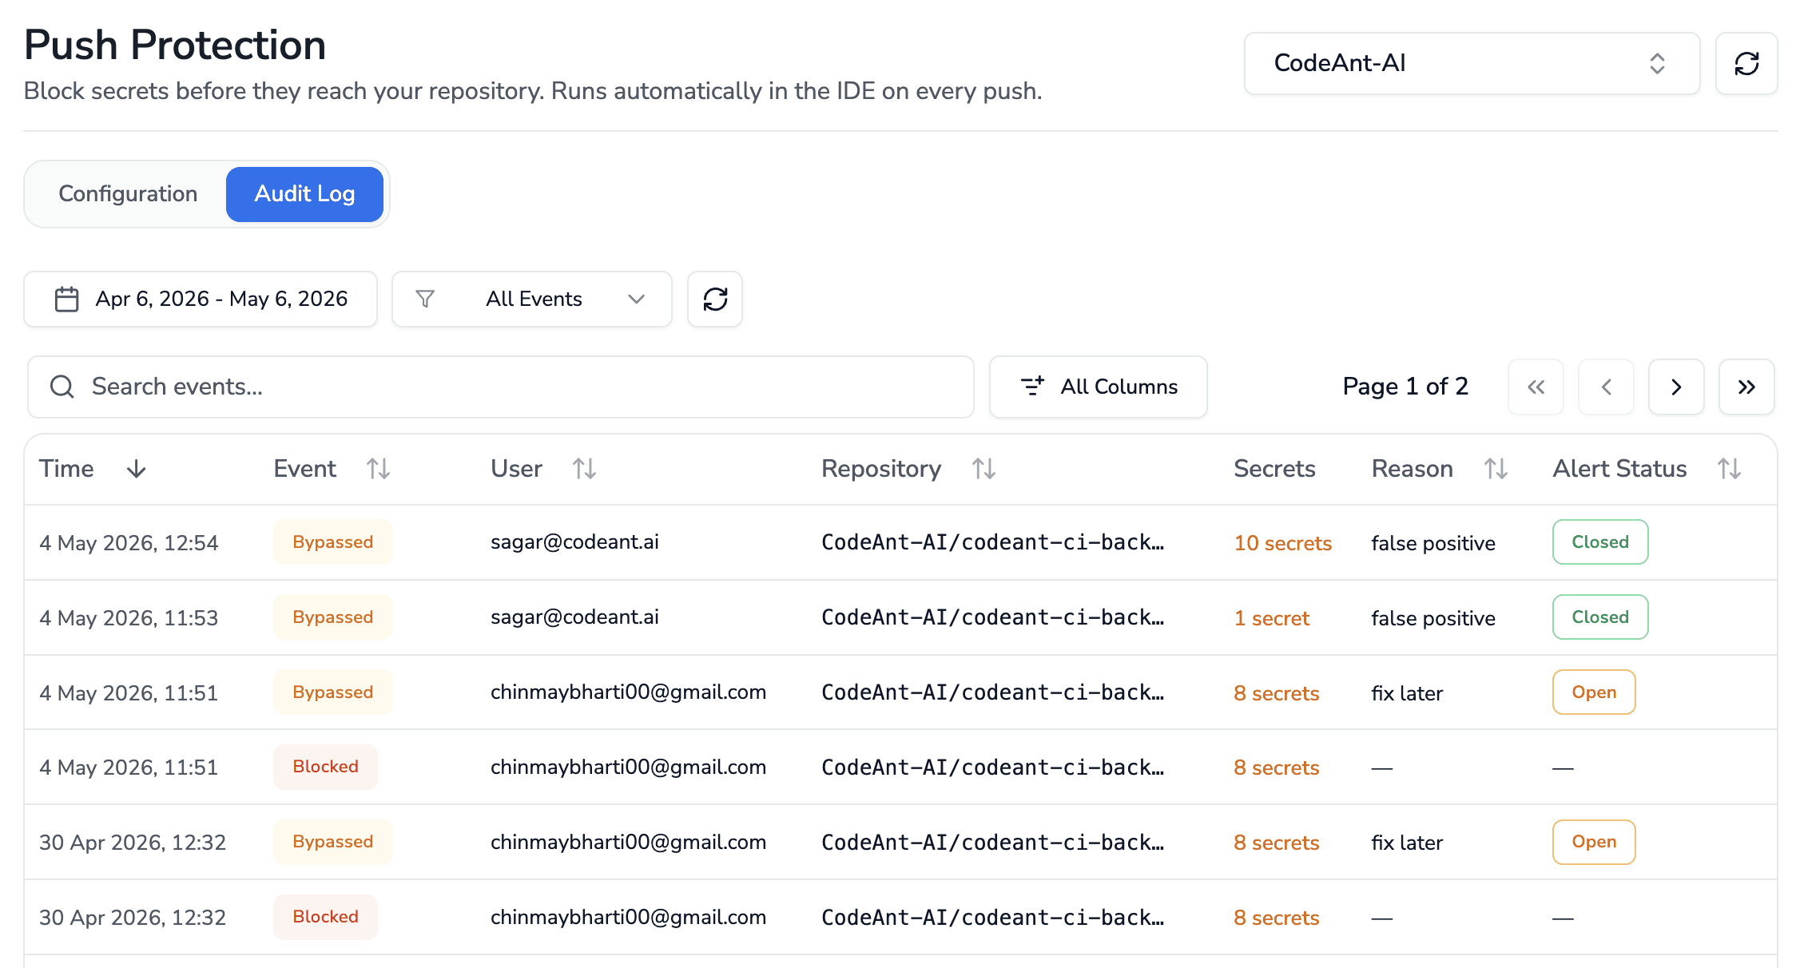Click the Bypassed badge on the 11:53 row
Viewport: 1796px width, 968px height.
point(332,617)
